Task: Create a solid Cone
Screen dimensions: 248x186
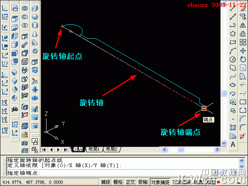Action: pyautogui.click(x=35, y=34)
